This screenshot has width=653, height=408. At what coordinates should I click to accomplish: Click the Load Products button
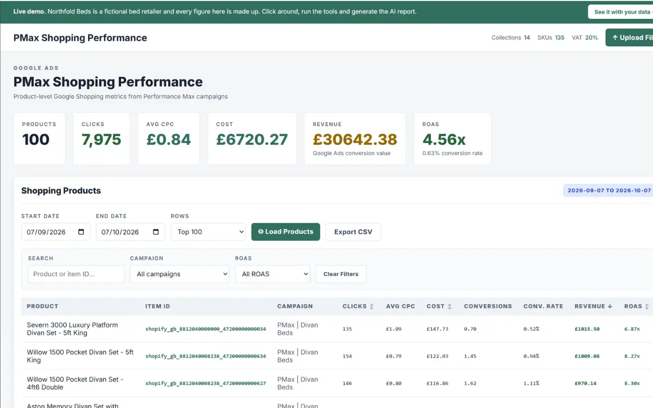(286, 232)
